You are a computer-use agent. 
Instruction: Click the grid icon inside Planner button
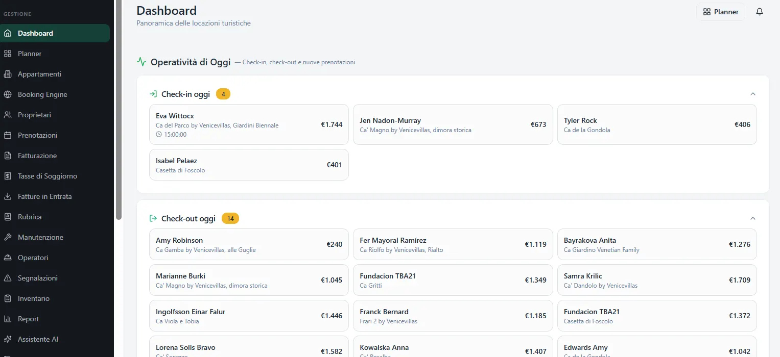[x=707, y=12]
